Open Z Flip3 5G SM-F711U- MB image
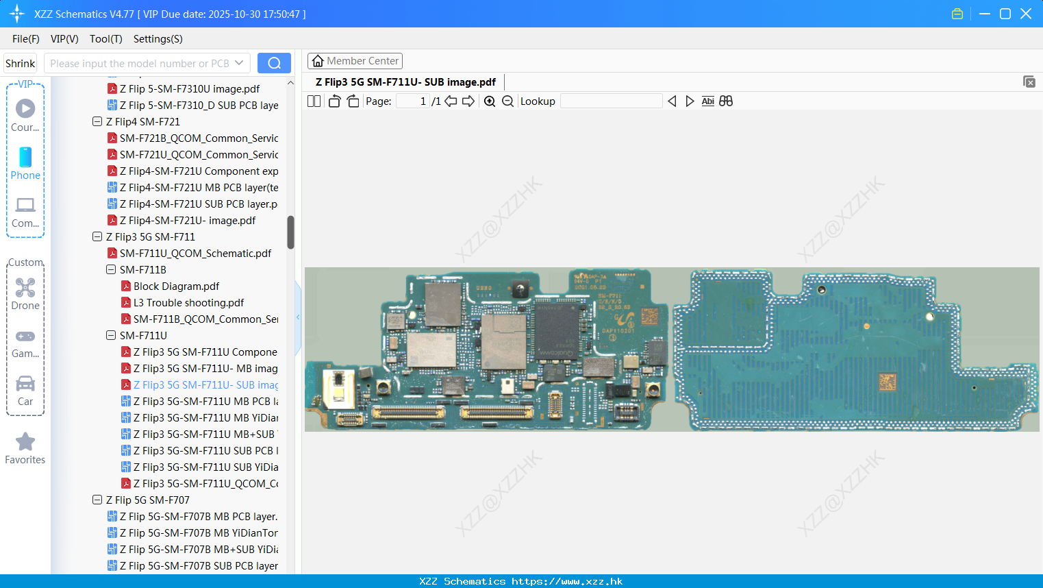 click(x=205, y=368)
